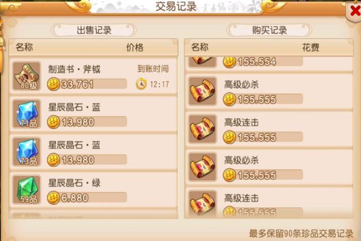Click the 价格 column header

click(x=135, y=47)
